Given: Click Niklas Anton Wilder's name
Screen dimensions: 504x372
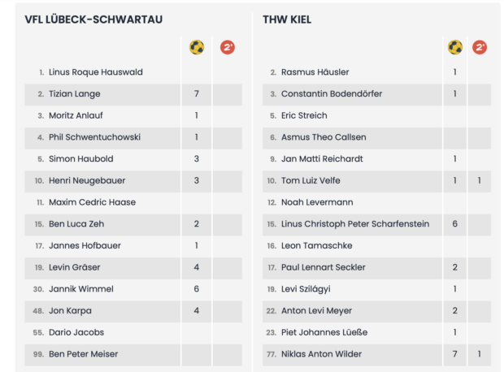Looking at the screenshot, I should coord(321,354).
